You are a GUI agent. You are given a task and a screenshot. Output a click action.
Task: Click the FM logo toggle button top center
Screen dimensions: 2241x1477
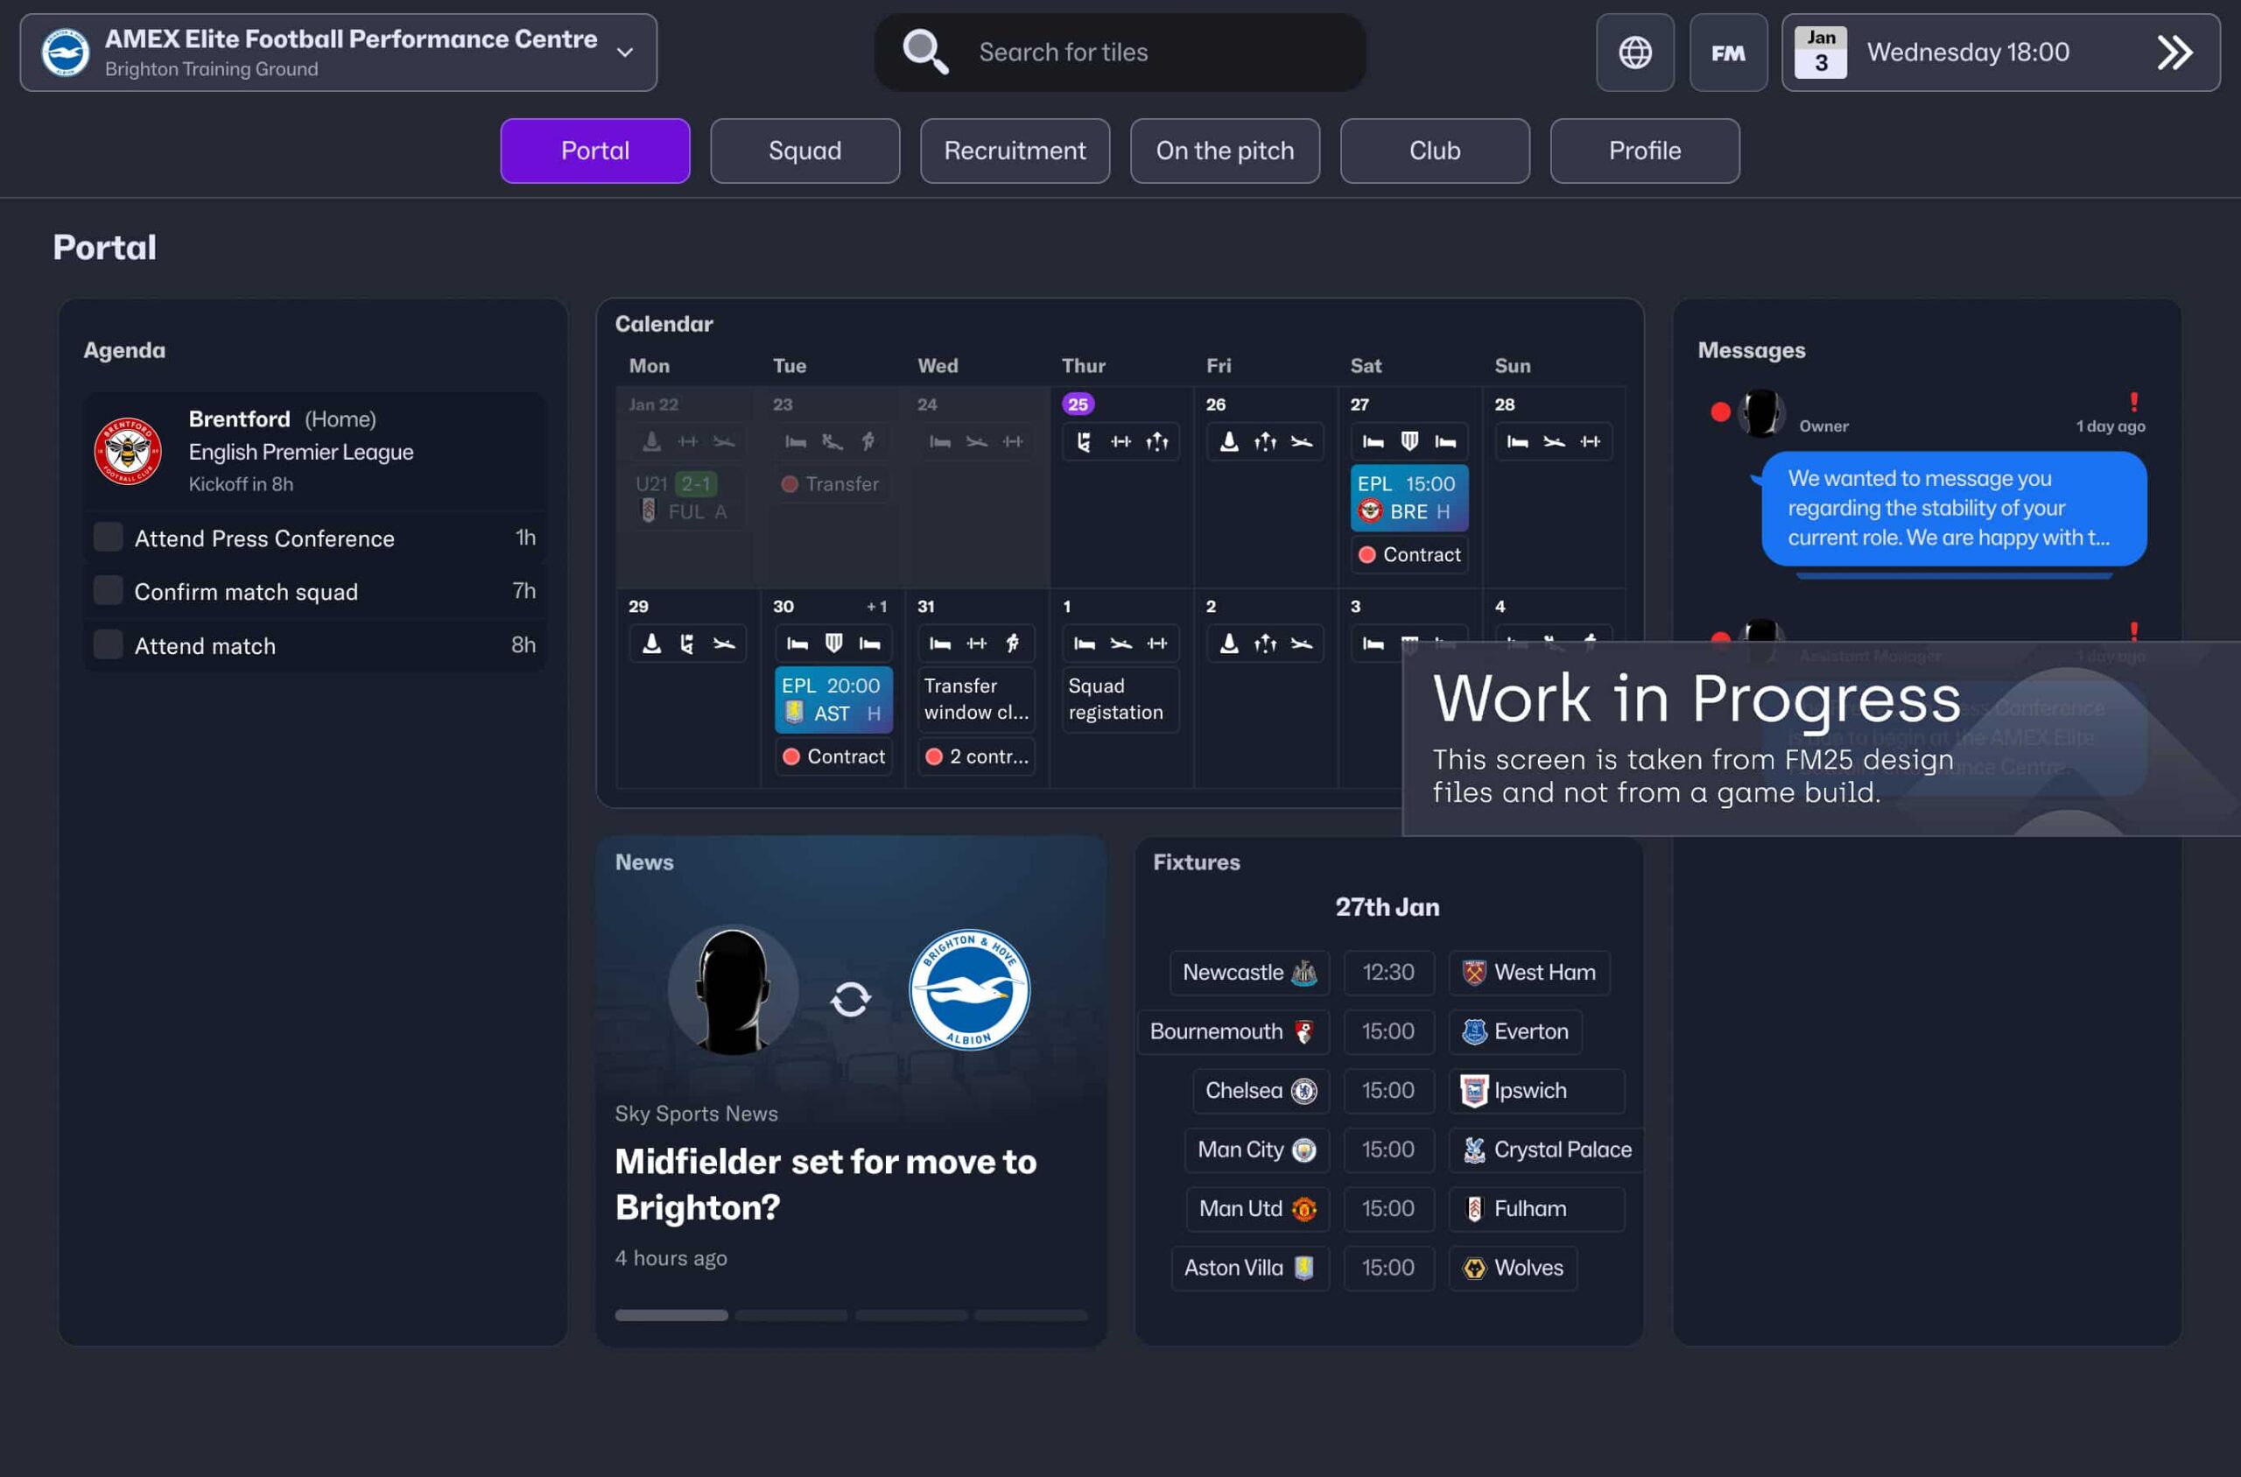tap(1730, 51)
